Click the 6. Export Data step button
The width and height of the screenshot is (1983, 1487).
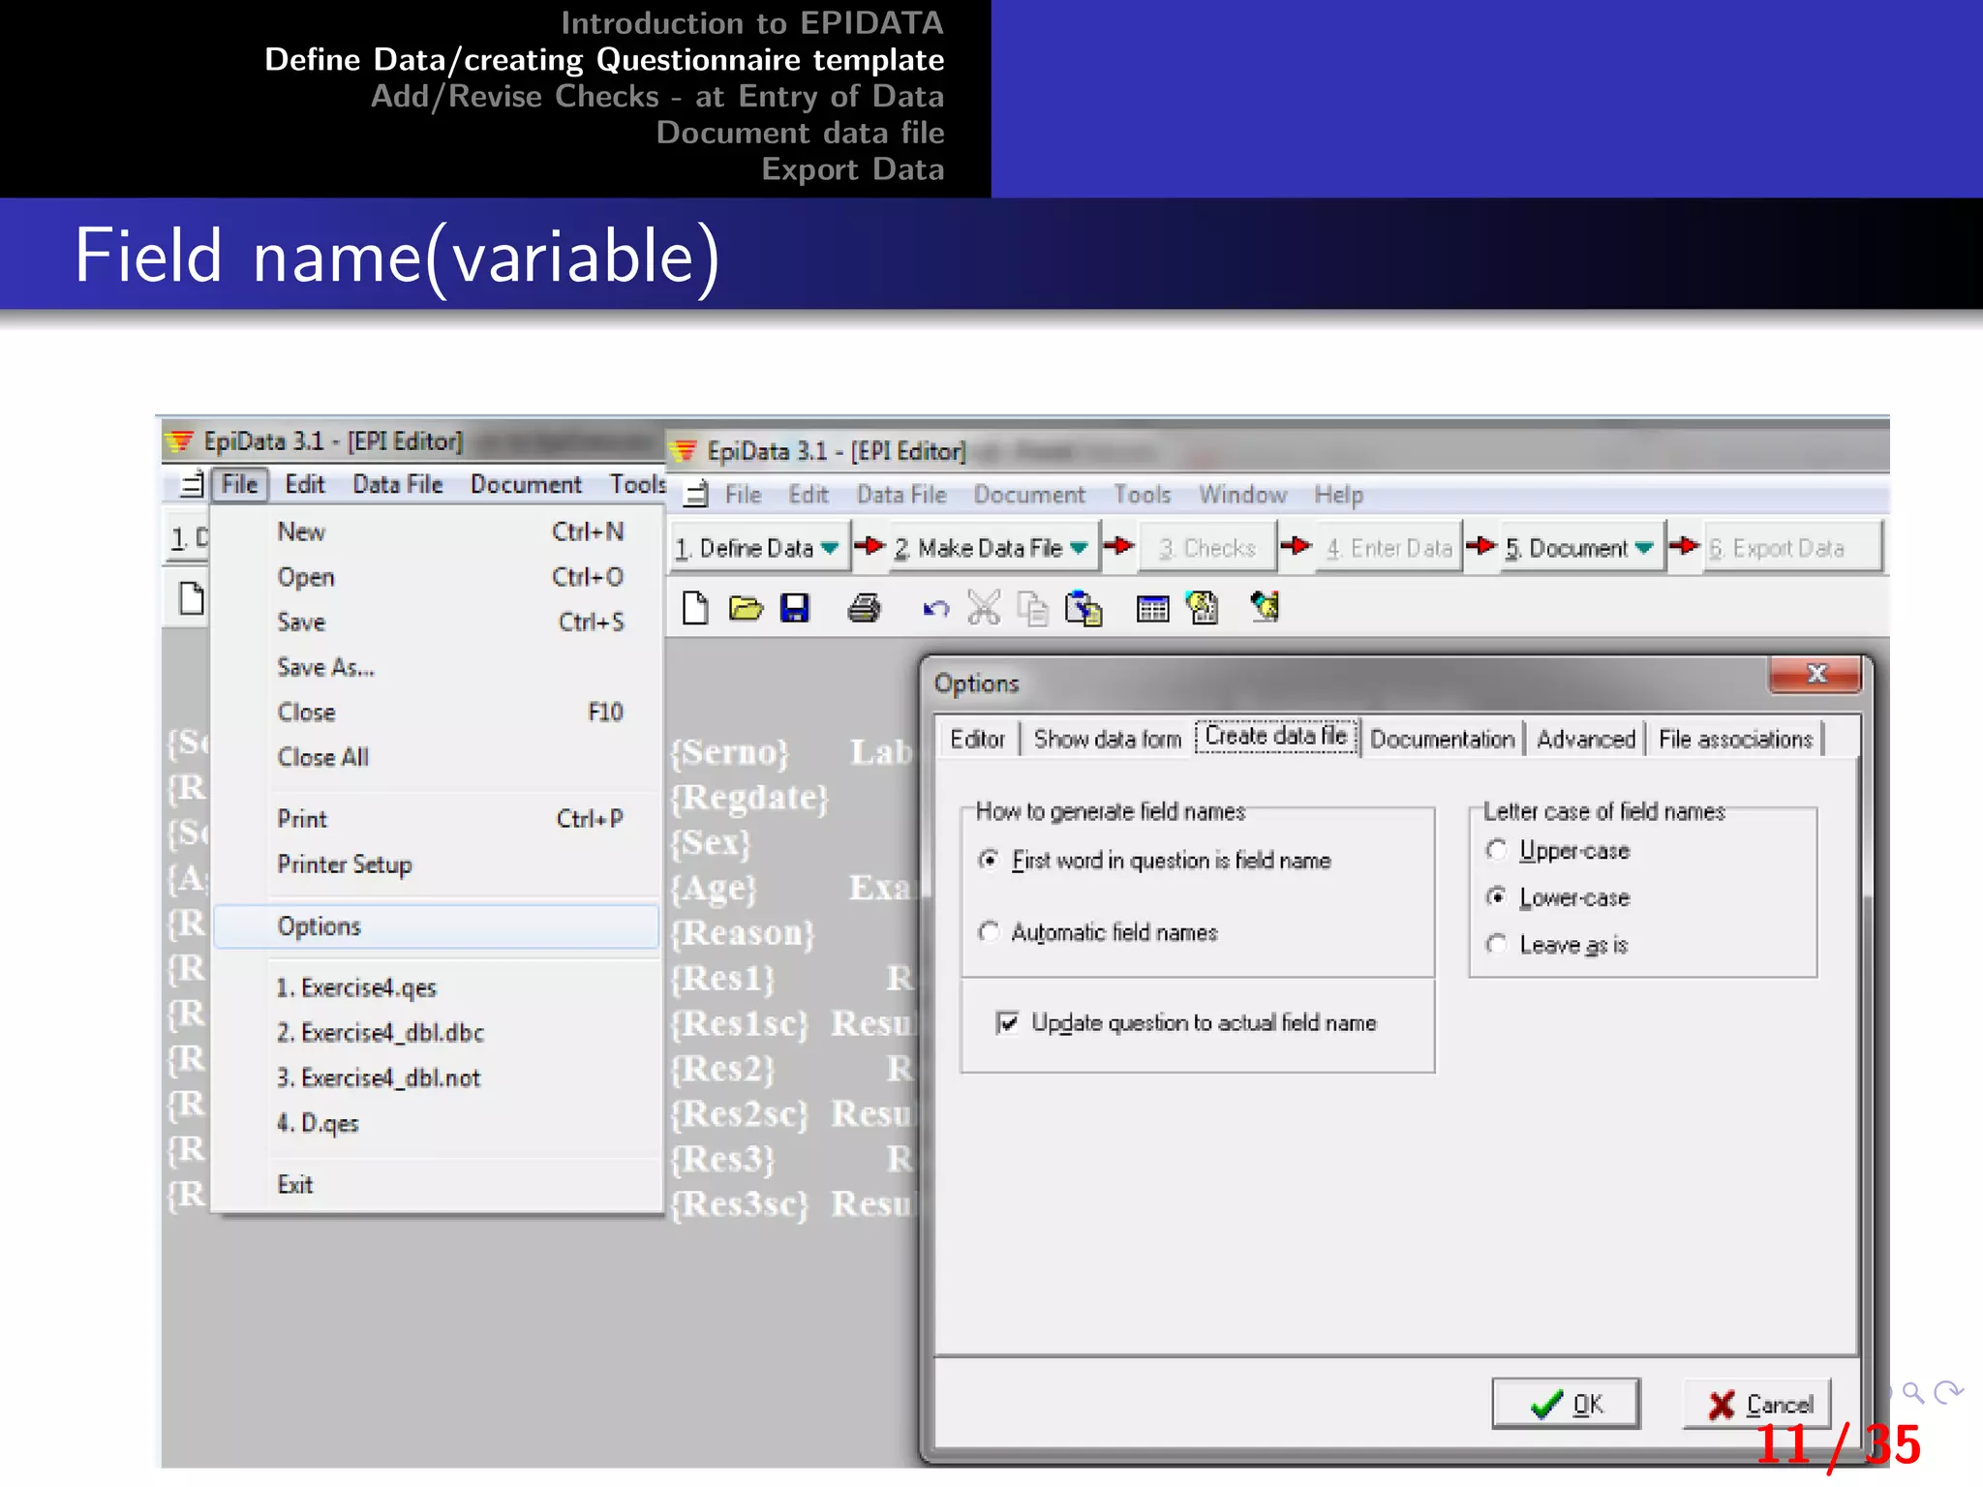1791,548
